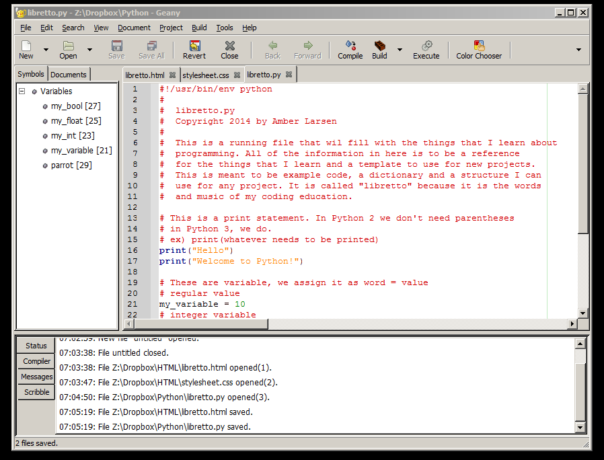Show the Scribble tab
604x460 pixels.
[x=36, y=392]
